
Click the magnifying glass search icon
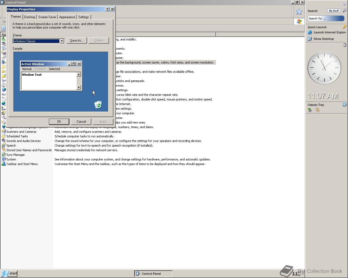pyautogui.click(x=344, y=11)
